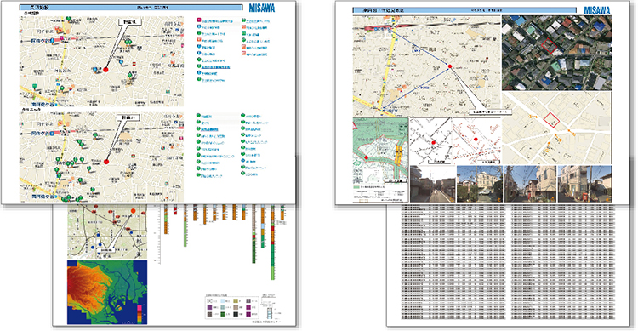Open the underlined link in upper facility legend
Screen dimensions: 638x331
coord(216,67)
